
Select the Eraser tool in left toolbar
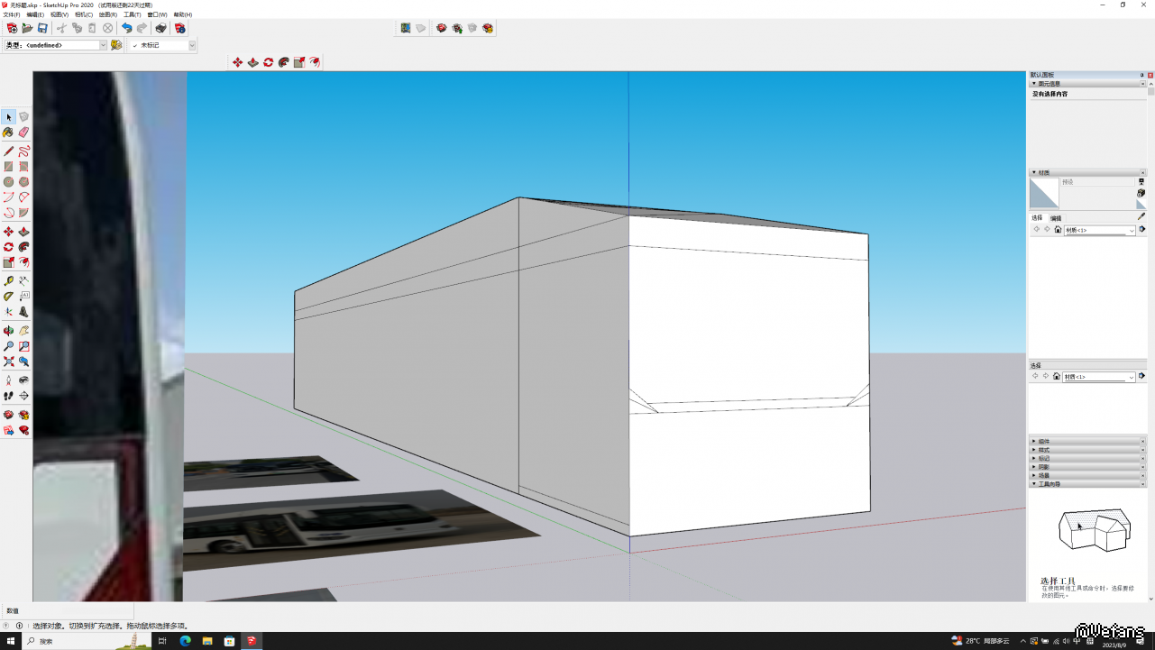(x=23, y=133)
